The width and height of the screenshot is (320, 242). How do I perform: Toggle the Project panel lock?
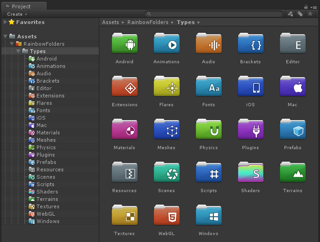click(x=306, y=7)
